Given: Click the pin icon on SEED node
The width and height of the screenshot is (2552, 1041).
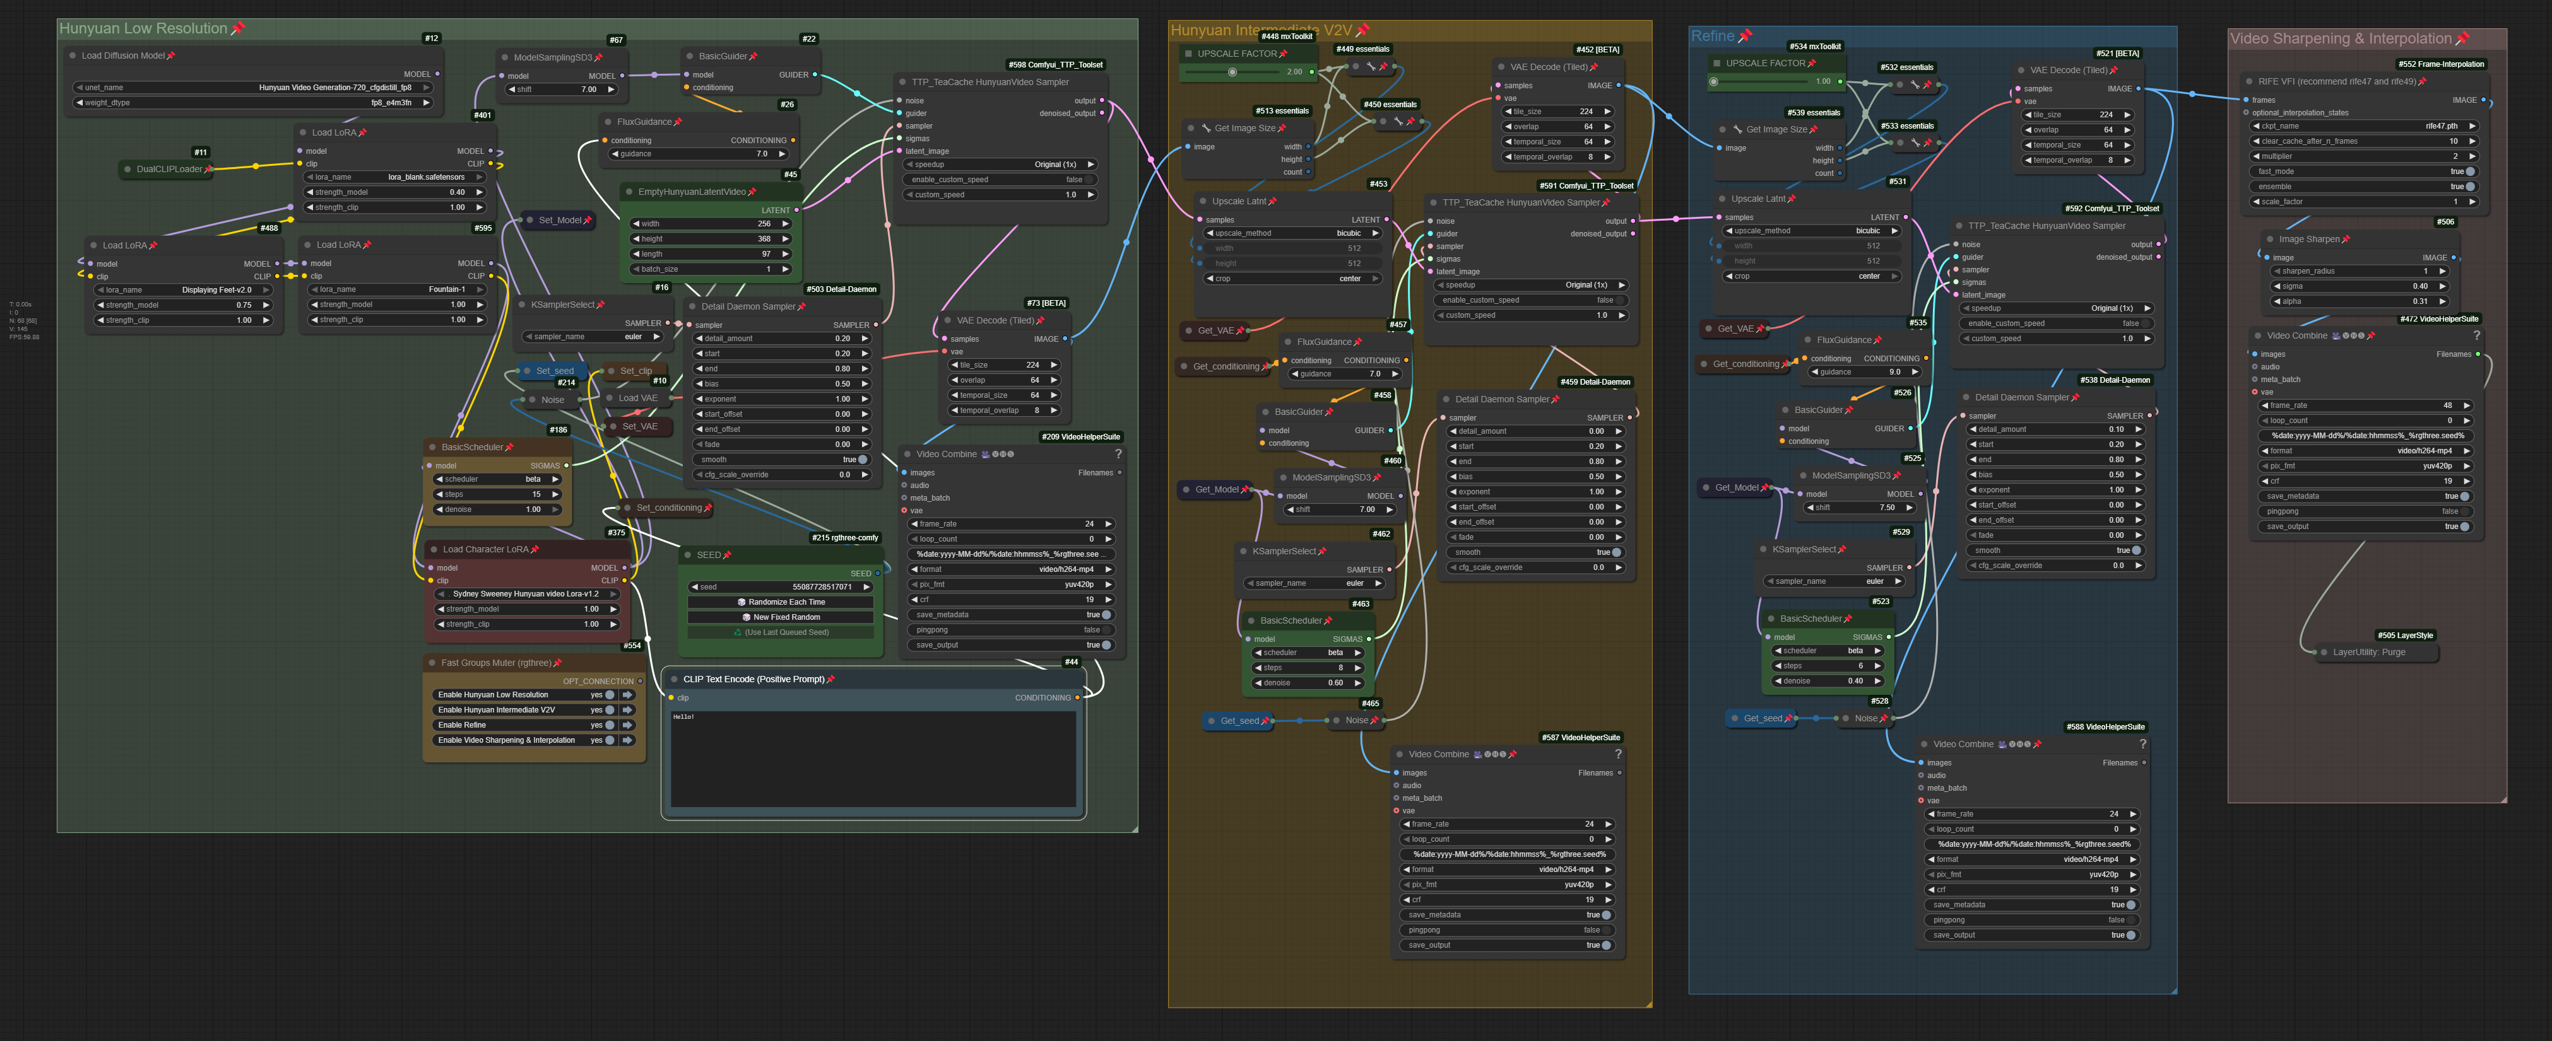Looking at the screenshot, I should tap(727, 555).
